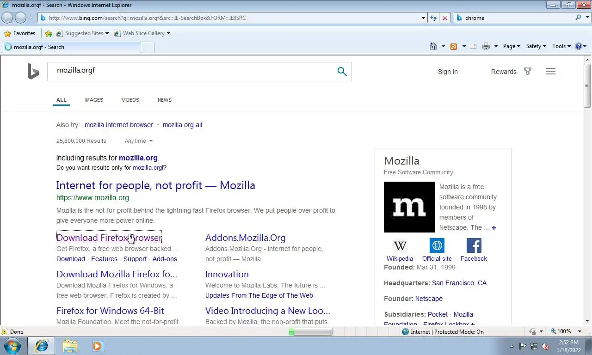
Task: Click search only for mozilla.orgf link
Action: pyautogui.click(x=148, y=168)
